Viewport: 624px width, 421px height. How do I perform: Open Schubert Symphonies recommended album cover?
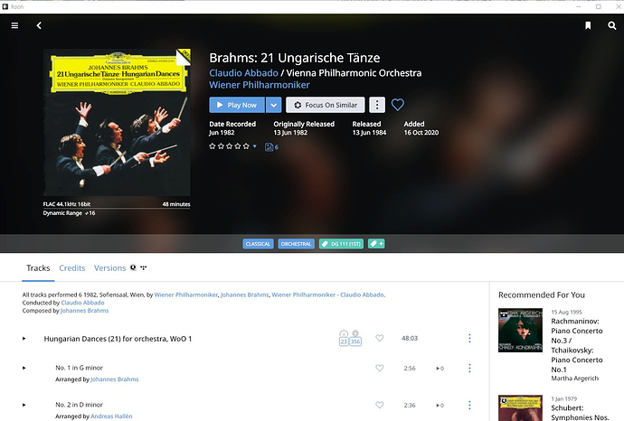[x=520, y=407]
